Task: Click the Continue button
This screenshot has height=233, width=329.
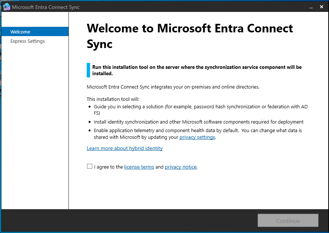Action: click(x=288, y=220)
